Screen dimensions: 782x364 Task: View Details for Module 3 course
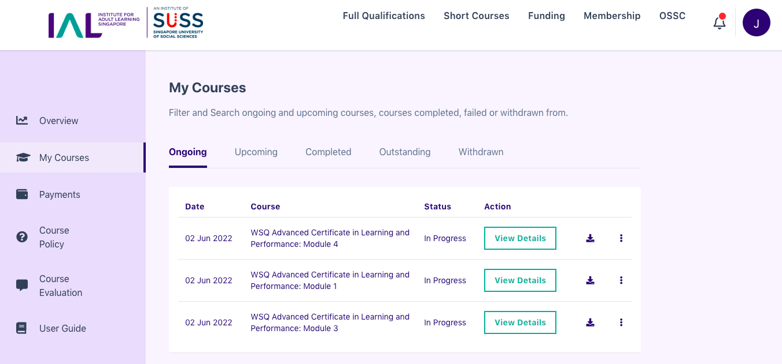(520, 322)
